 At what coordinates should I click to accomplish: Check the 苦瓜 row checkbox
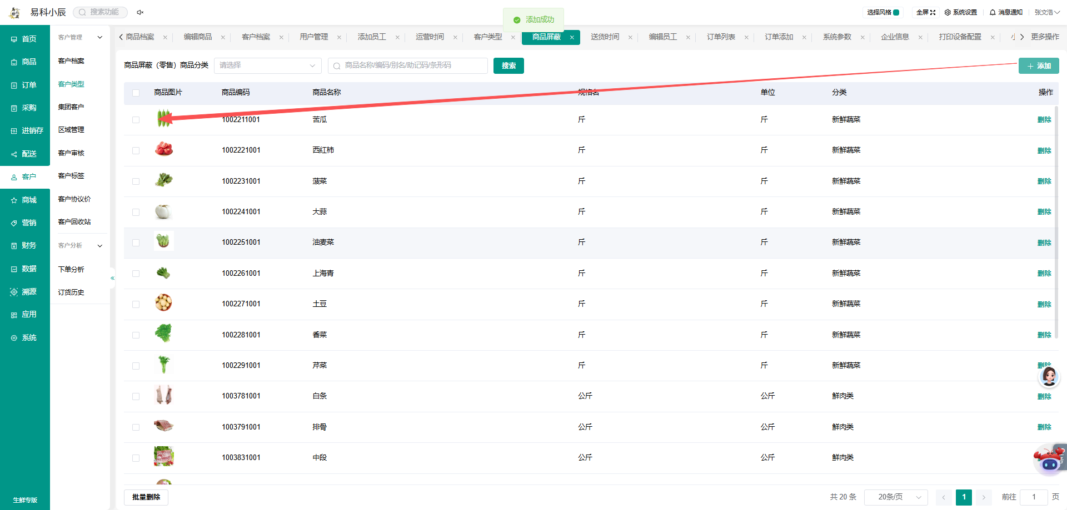click(x=136, y=120)
